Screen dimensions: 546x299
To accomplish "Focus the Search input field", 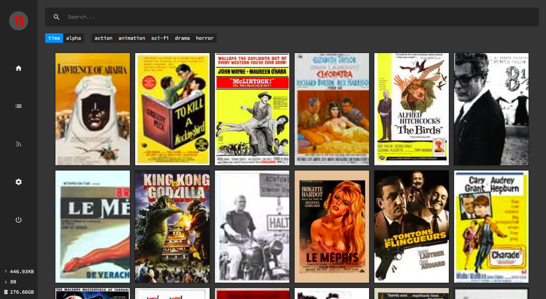I will point(292,17).
